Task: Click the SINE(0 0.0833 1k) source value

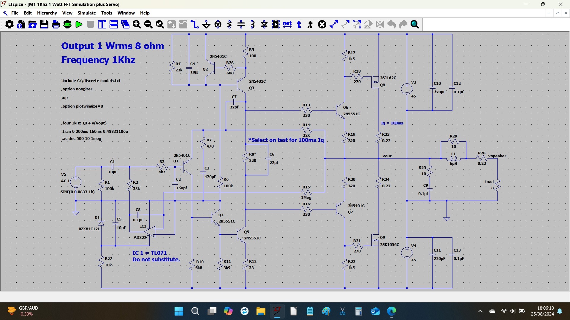Action: coord(77,192)
